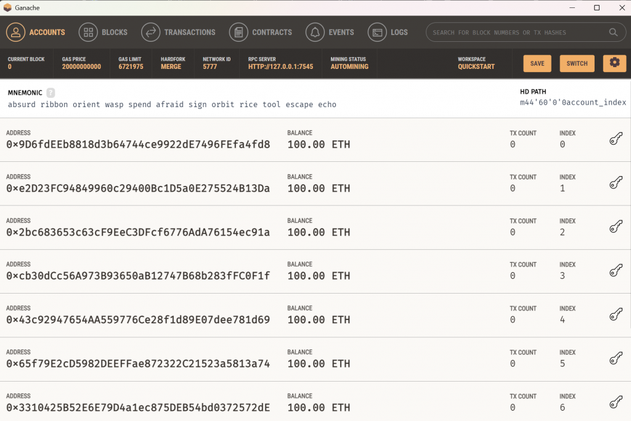Maximize the Ganache window
This screenshot has width=631, height=421.
(596, 7)
